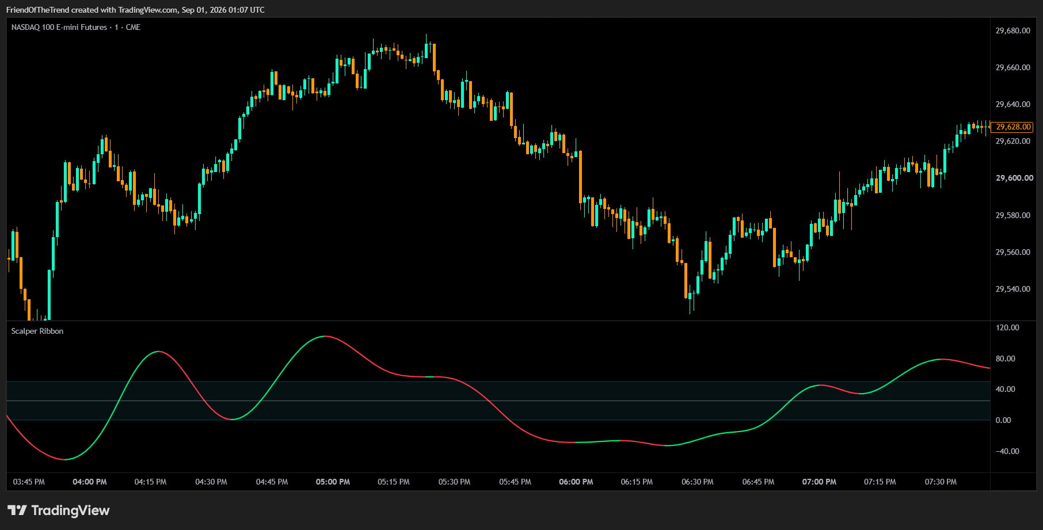The image size is (1043, 530).
Task: Click the 40.00 indicator scale label
Action: pos(1006,389)
